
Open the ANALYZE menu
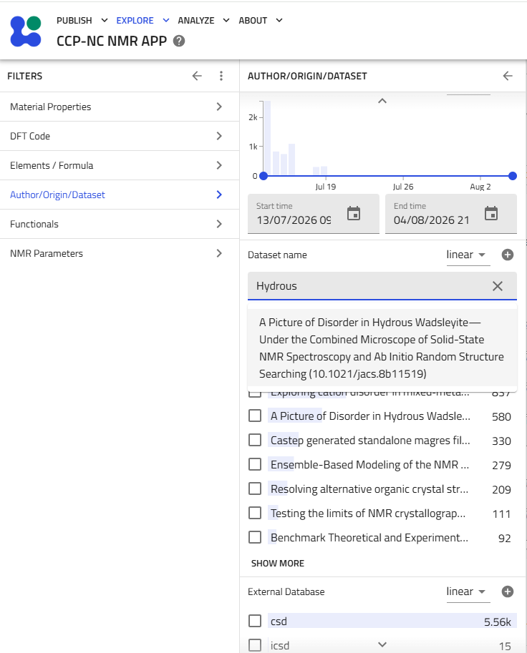[203, 21]
